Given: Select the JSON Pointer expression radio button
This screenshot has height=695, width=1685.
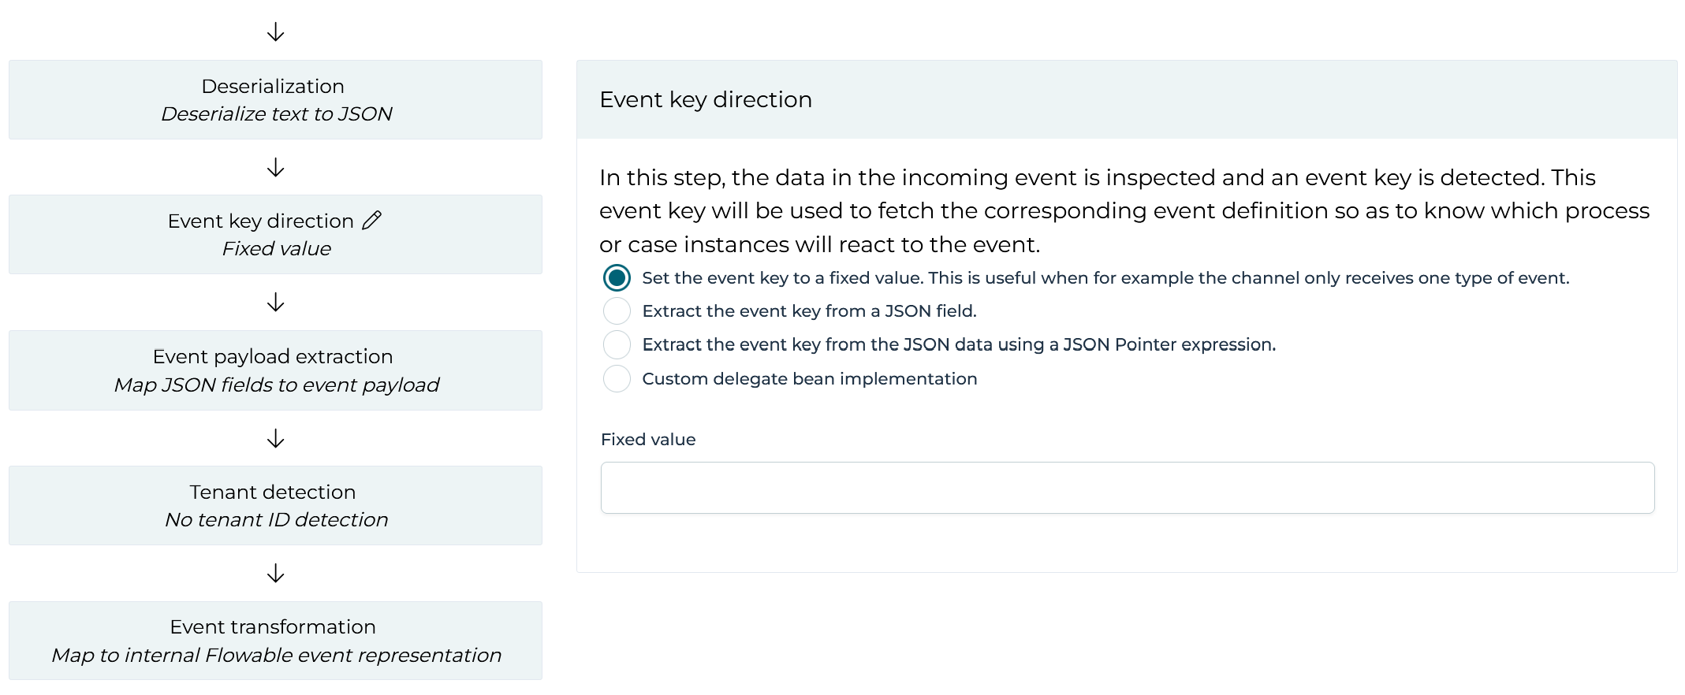Looking at the screenshot, I should [x=617, y=345].
